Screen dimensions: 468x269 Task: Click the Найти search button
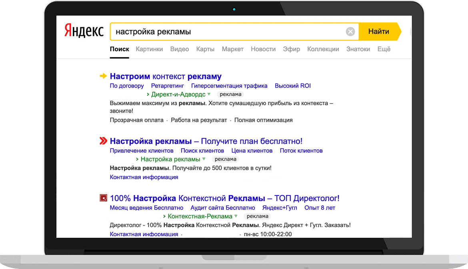click(378, 31)
